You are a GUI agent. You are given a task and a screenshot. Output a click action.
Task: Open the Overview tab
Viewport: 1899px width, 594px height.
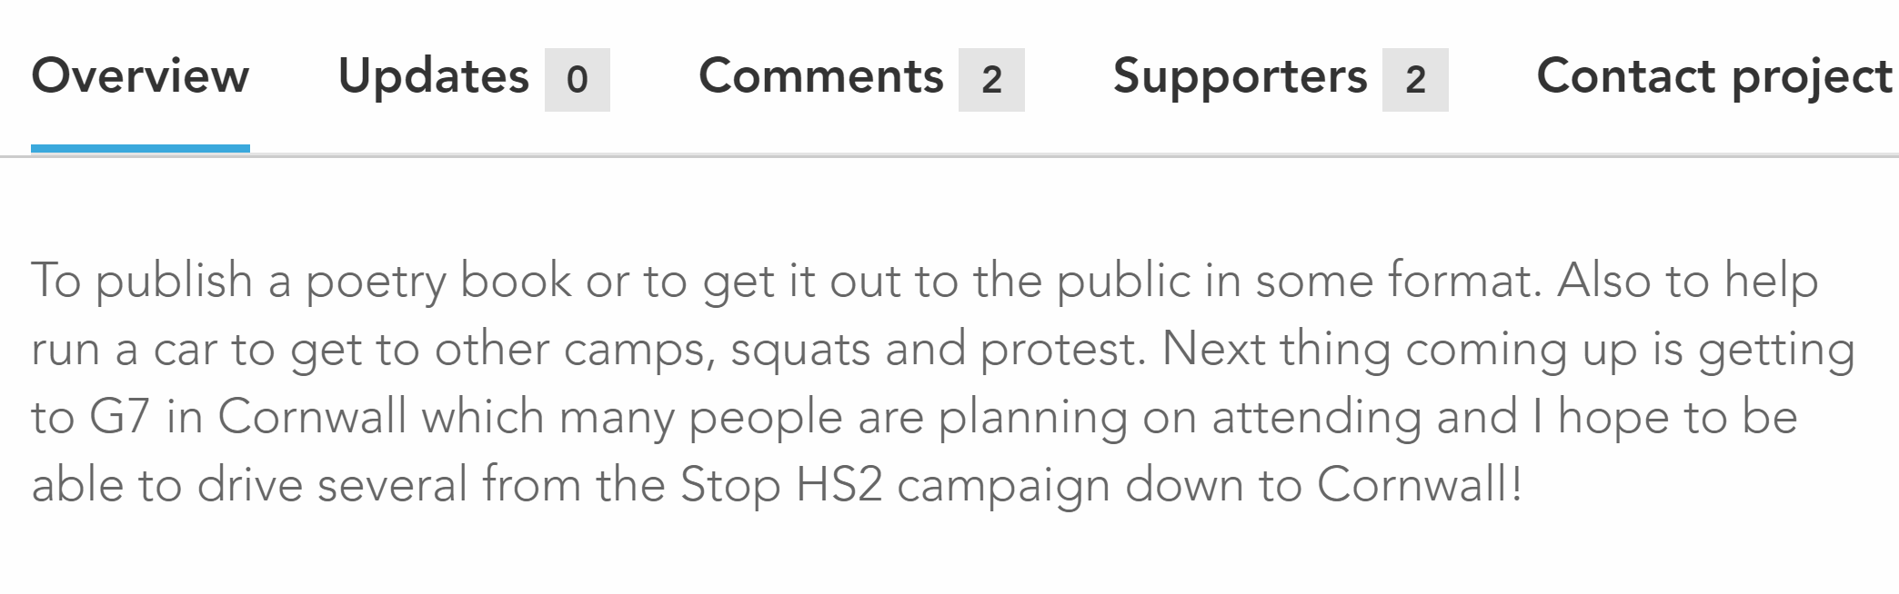(x=140, y=76)
